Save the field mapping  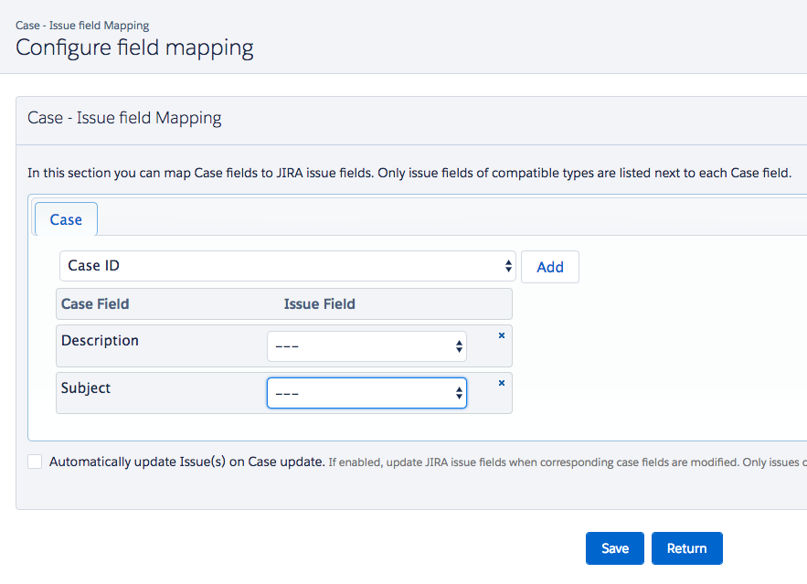click(x=614, y=548)
